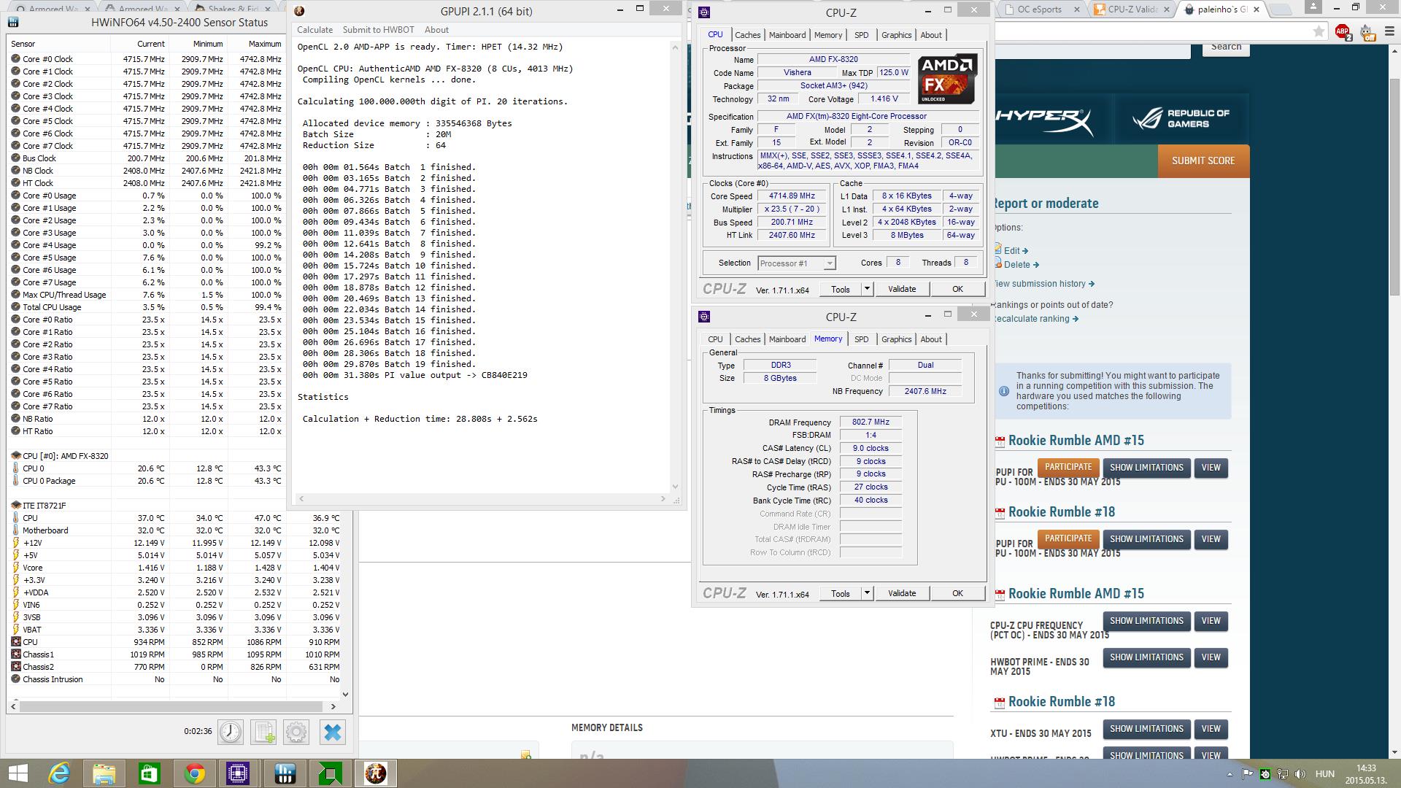The width and height of the screenshot is (1401, 788).
Task: Open the Processor #1 selection combo box
Action: (x=797, y=263)
